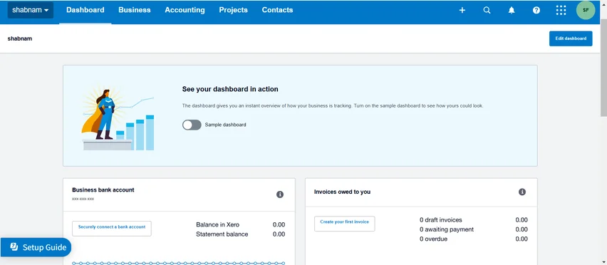
Task: Click info icon on Invoices owed to you
Action: coord(522,192)
